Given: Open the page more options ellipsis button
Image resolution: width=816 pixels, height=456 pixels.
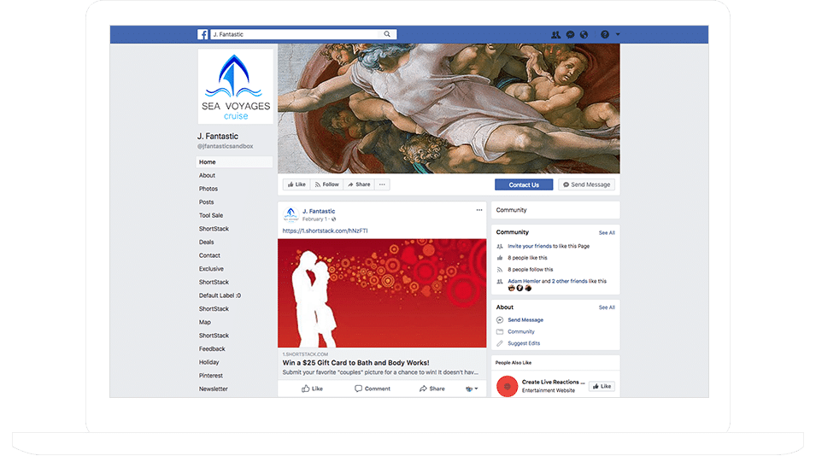Looking at the screenshot, I should coord(382,184).
